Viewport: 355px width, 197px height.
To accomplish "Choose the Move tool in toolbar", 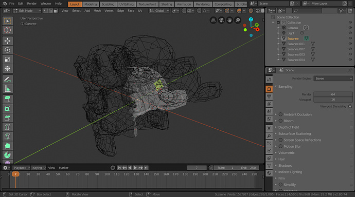I will tap(7, 41).
